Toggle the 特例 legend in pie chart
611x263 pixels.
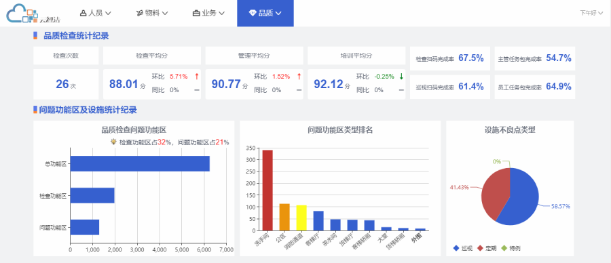click(511, 248)
